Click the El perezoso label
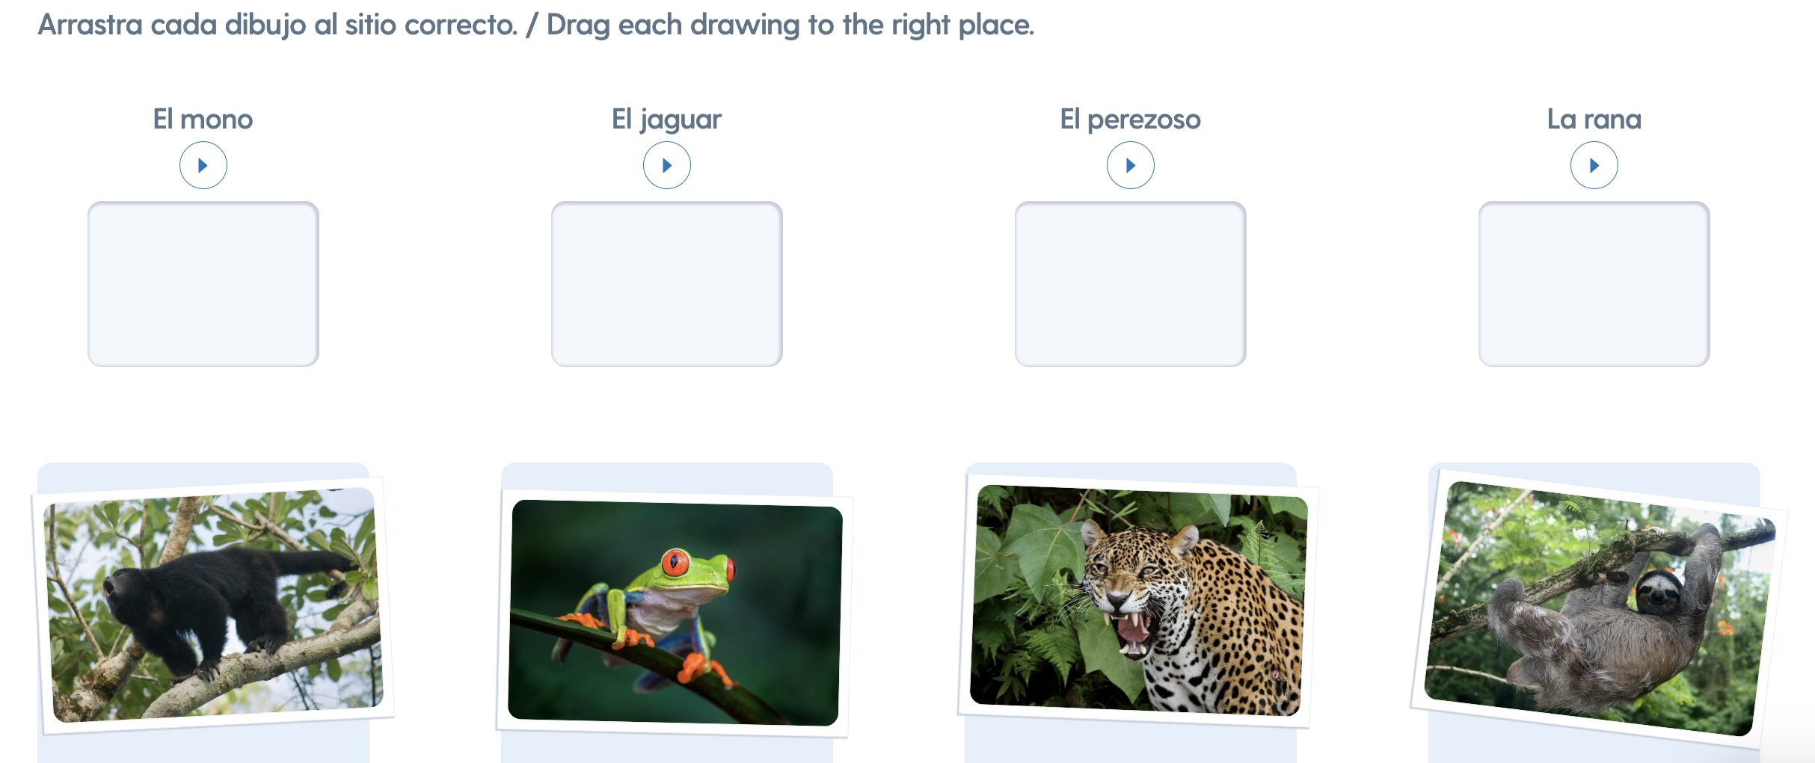 pyautogui.click(x=1130, y=120)
